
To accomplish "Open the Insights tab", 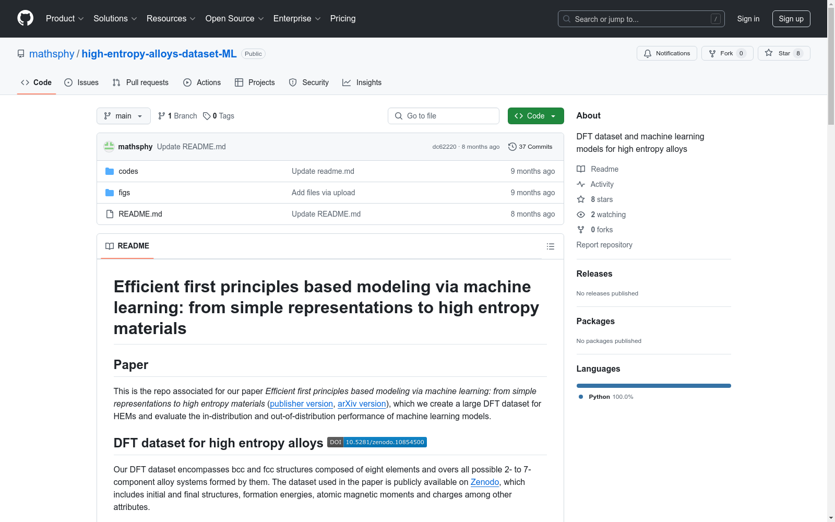I will click(362, 82).
